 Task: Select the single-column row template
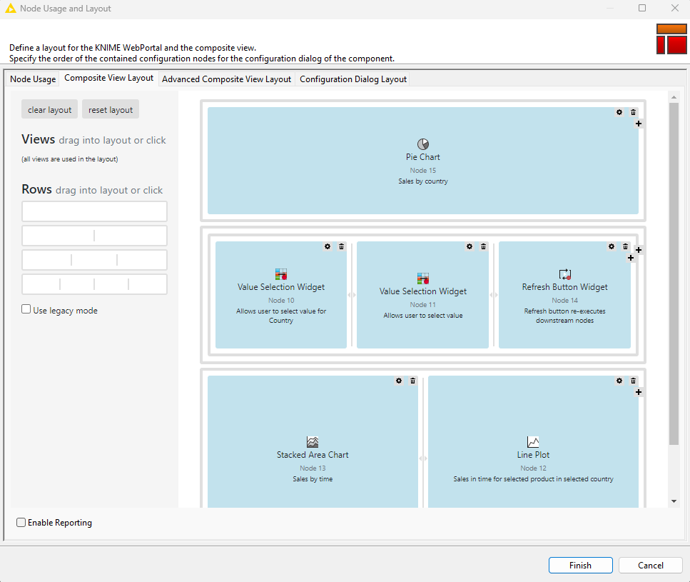(94, 211)
